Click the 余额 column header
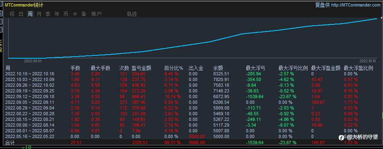Image resolution: width=383 pixels, height=149 pixels. point(218,68)
